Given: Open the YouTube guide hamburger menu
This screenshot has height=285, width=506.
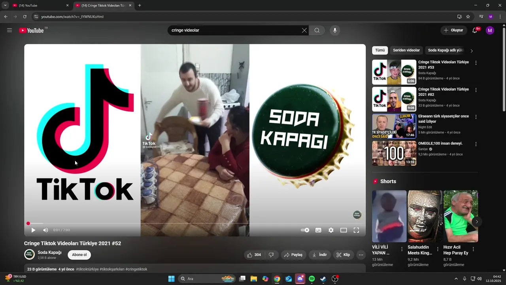Looking at the screenshot, I should (x=9, y=30).
